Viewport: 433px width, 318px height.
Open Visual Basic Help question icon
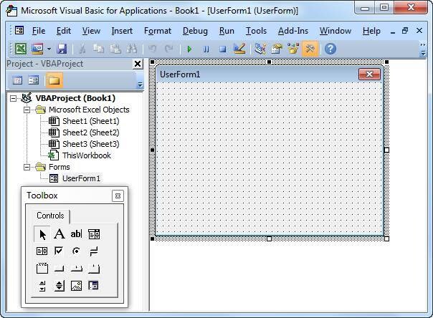click(x=330, y=49)
